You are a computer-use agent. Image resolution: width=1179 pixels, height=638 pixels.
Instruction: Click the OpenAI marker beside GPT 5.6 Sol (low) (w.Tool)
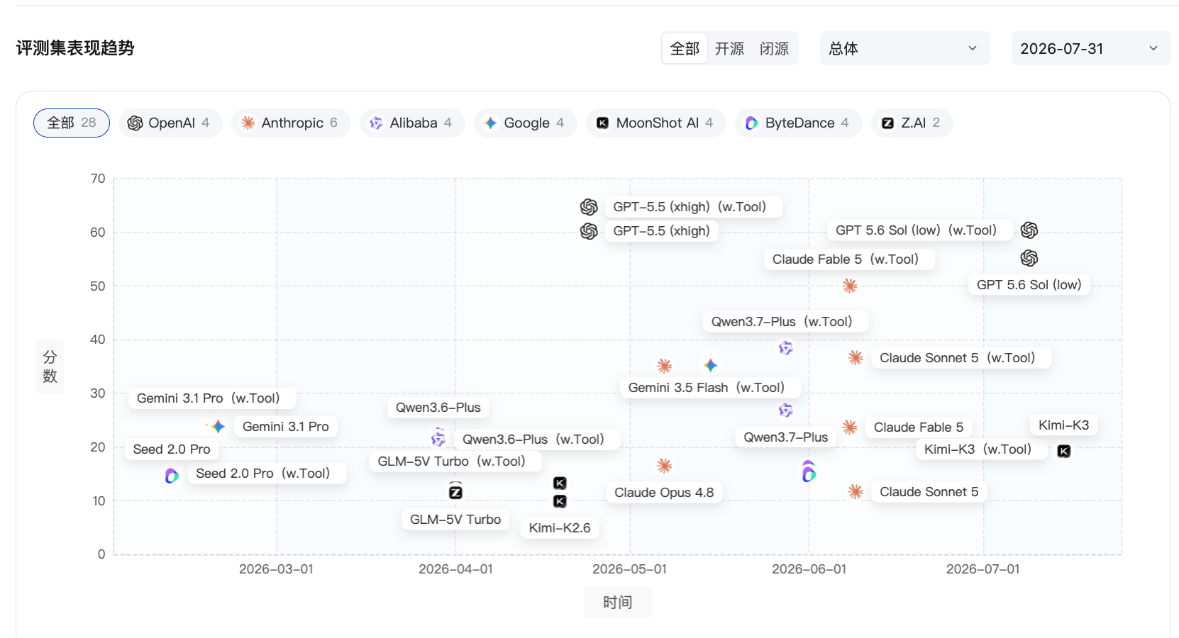[x=1029, y=230]
